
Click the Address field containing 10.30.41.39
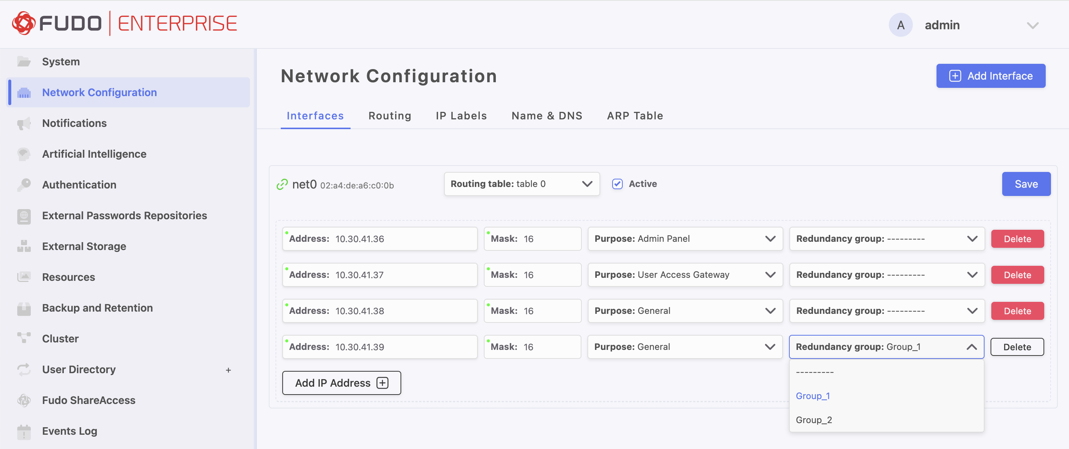pyautogui.click(x=380, y=347)
